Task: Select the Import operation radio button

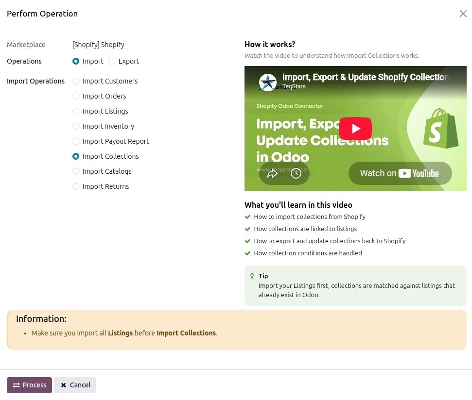Action: click(x=76, y=61)
